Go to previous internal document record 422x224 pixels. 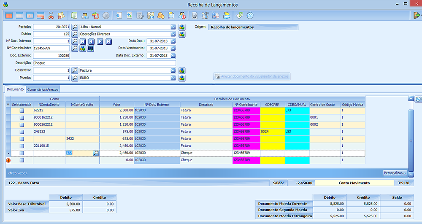tap(92, 41)
